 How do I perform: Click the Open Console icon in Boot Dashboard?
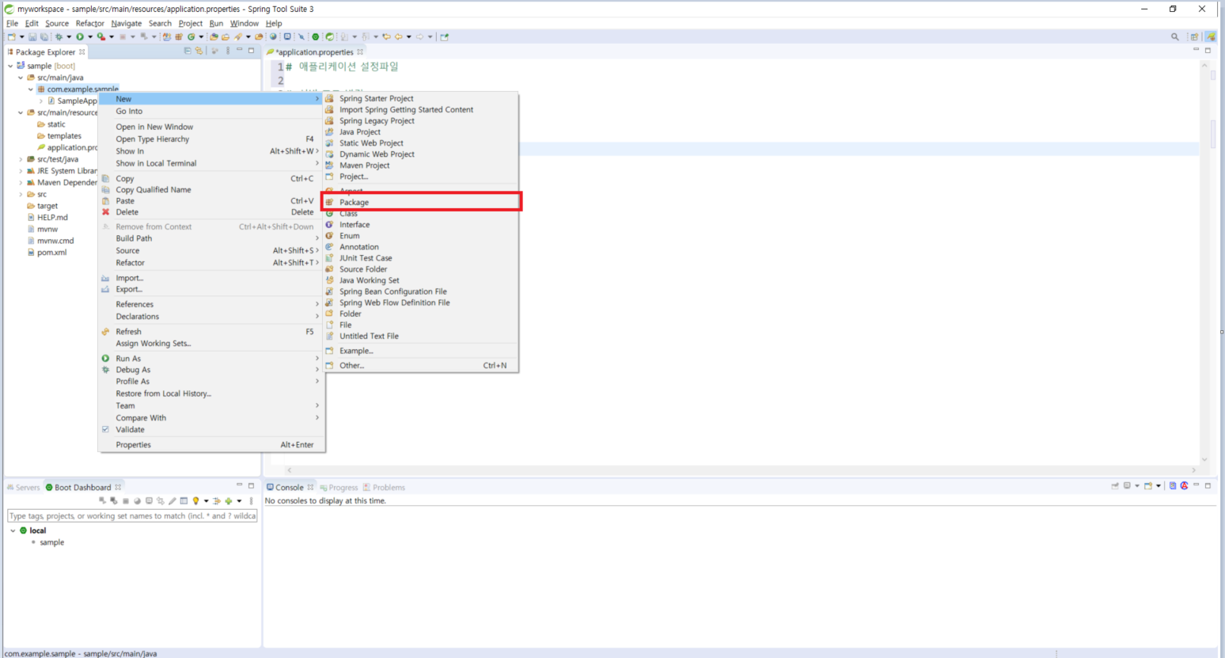pyautogui.click(x=149, y=501)
